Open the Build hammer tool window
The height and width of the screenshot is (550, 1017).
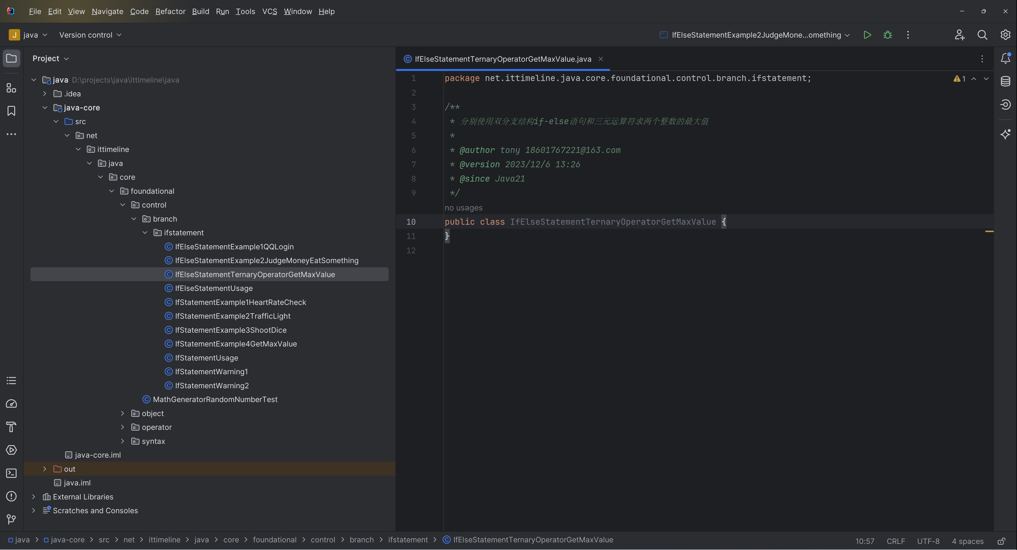click(11, 427)
